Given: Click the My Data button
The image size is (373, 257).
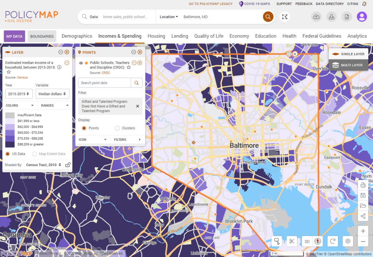Looking at the screenshot, I should pyautogui.click(x=14, y=36).
